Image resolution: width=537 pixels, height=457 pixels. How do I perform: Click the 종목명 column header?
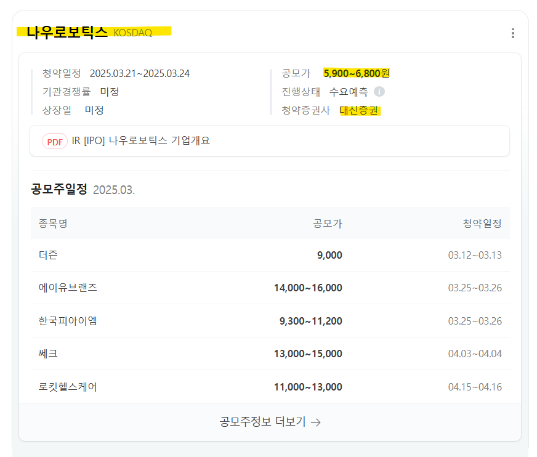[x=53, y=224]
